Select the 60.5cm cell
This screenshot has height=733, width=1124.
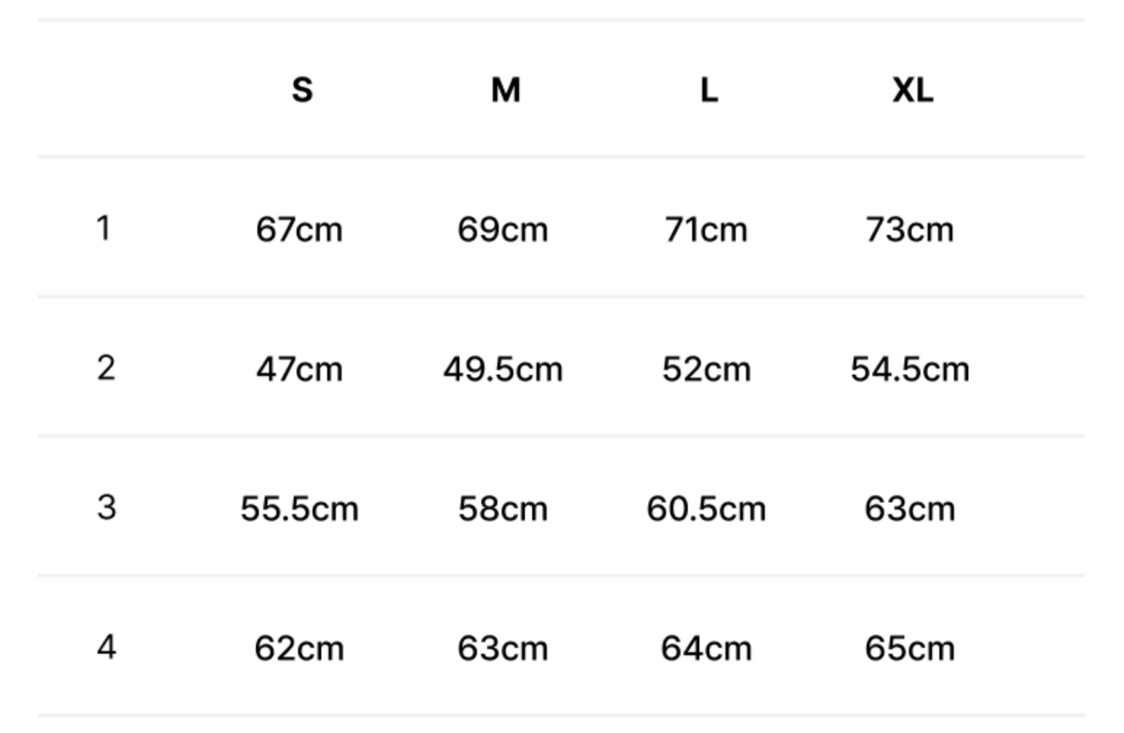tap(706, 509)
